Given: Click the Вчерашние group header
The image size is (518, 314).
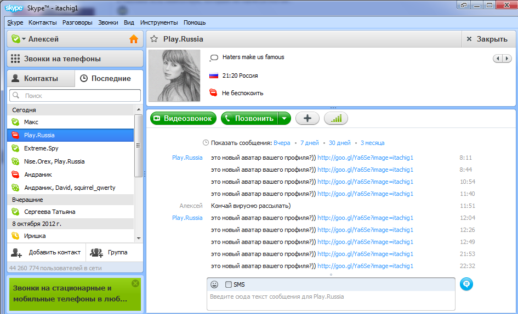Looking at the screenshot, I should click(x=70, y=200).
